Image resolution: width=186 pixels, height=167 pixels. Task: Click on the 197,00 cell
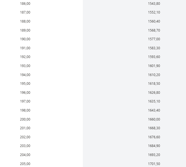[x=25, y=101]
